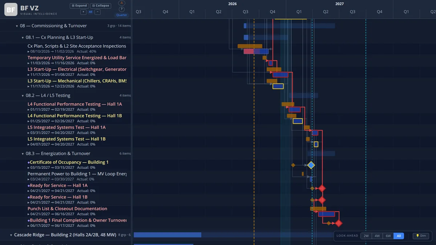Select L5 Integrated Systems Test — Hall 1A
Screen dimensions: 436x245
coord(66,127)
